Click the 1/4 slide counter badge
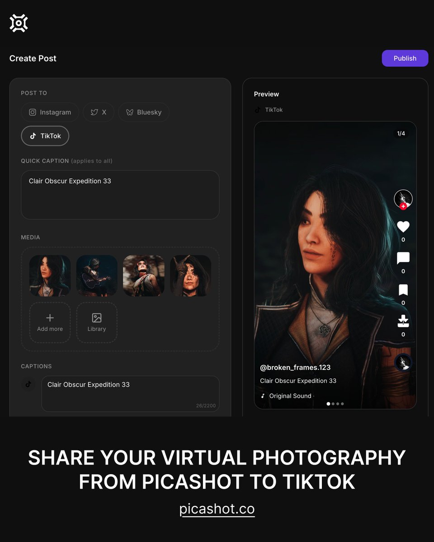This screenshot has width=434, height=542. (401, 133)
